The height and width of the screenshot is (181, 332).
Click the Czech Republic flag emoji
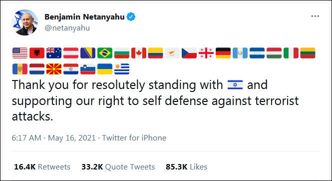(189, 53)
